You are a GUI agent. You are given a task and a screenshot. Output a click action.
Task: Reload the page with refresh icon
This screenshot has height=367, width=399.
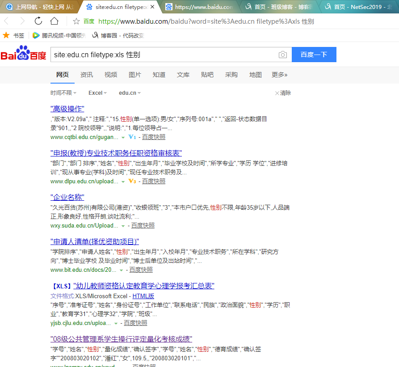coord(38,21)
